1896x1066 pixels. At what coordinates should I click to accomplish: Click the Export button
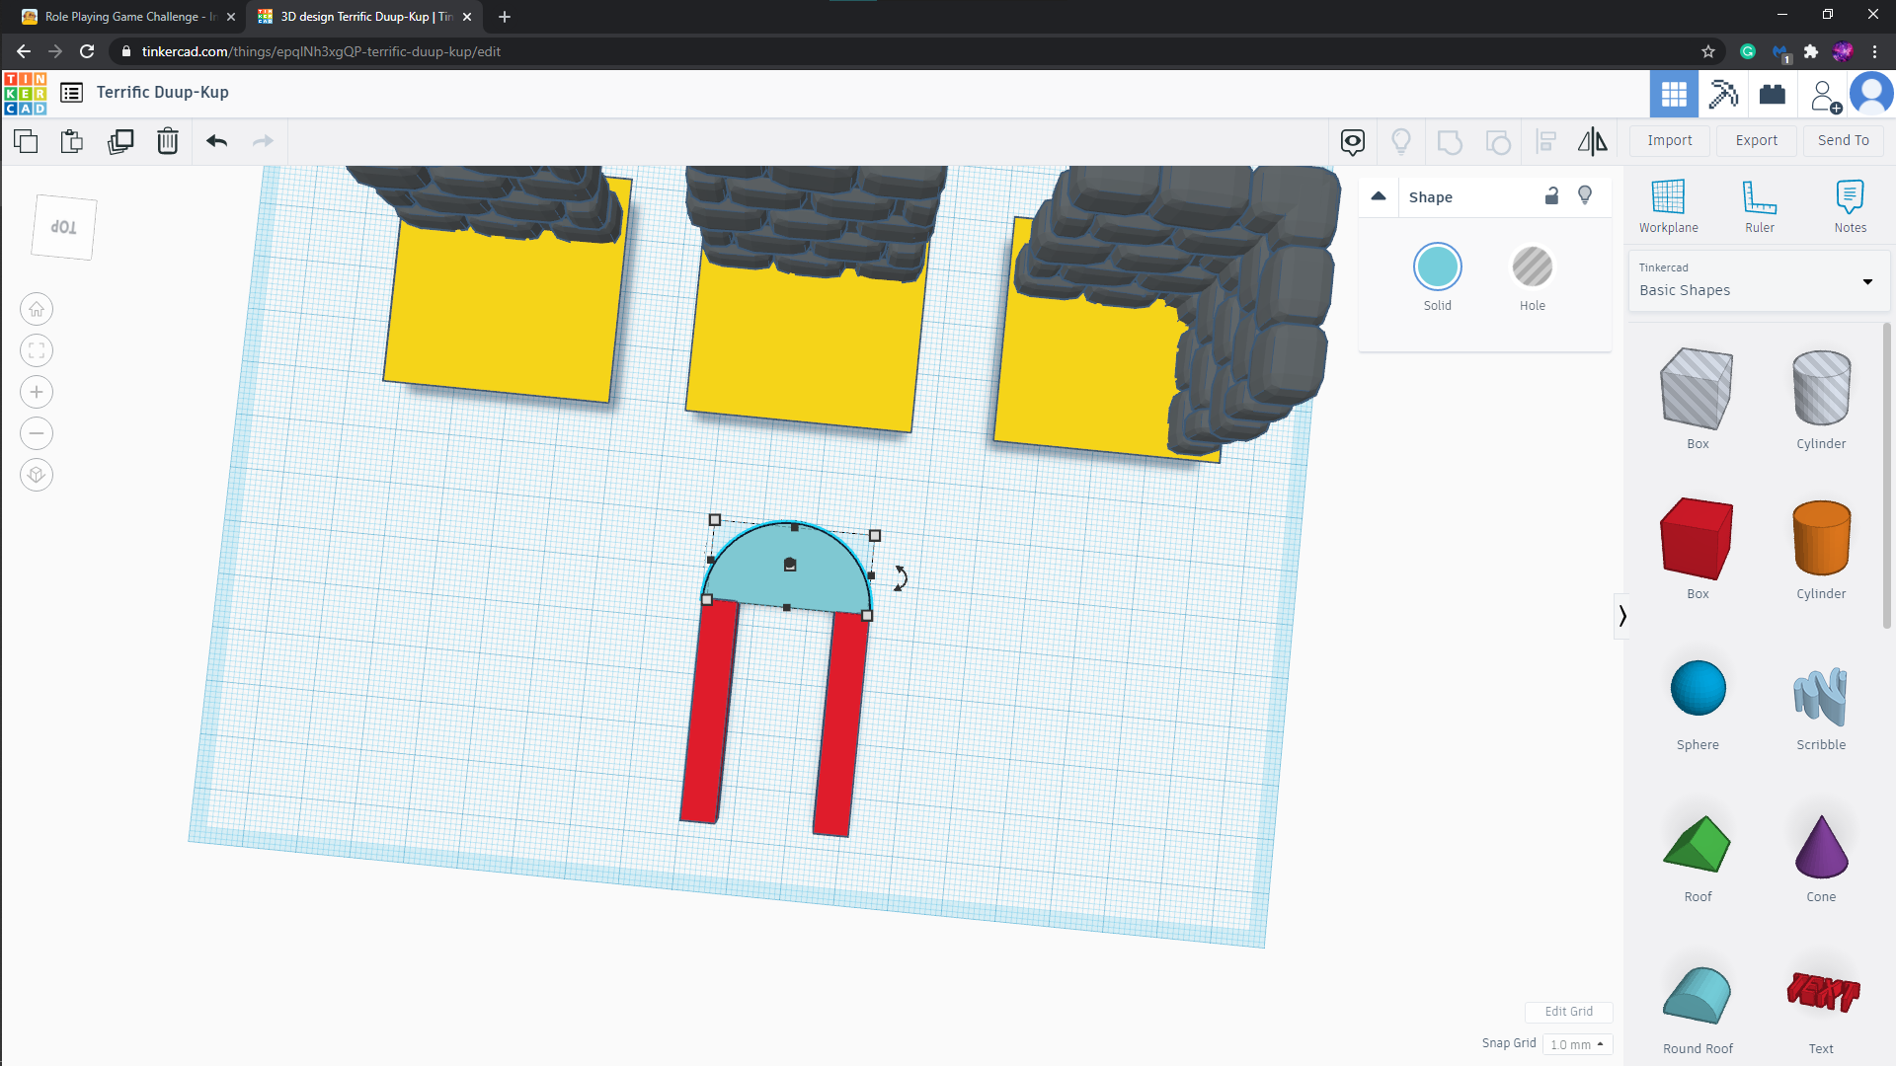(1757, 140)
